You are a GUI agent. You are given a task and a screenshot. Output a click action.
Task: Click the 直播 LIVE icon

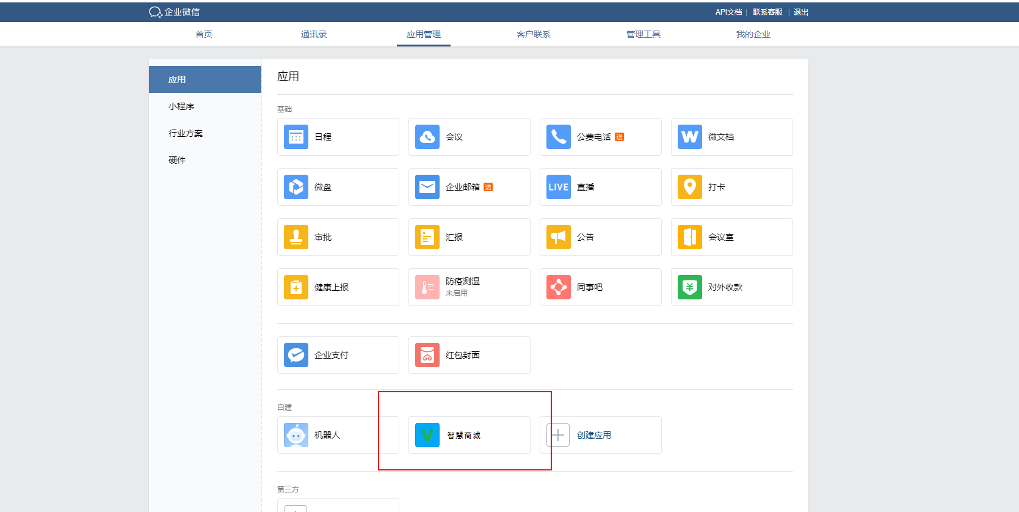pyautogui.click(x=559, y=187)
